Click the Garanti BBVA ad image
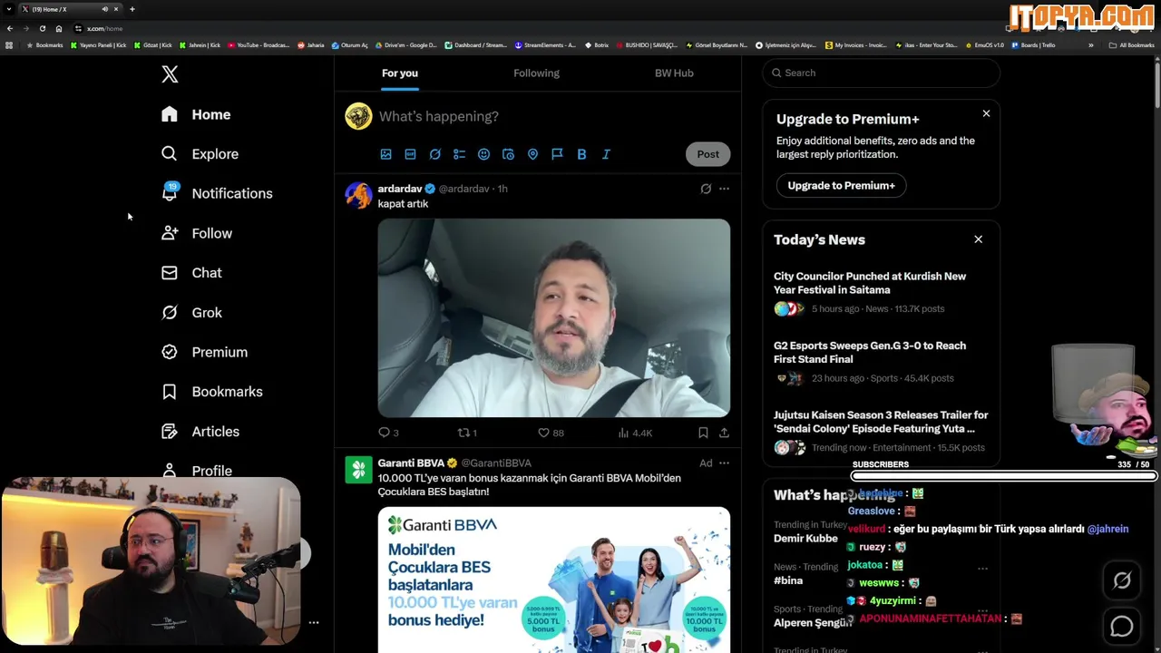This screenshot has width=1161, height=653. click(553, 580)
